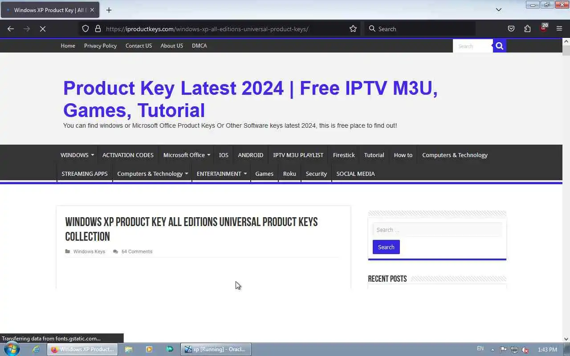Viewport: 570px width, 356px height.
Task: Go back to the previous page
Action: [x=11, y=28]
